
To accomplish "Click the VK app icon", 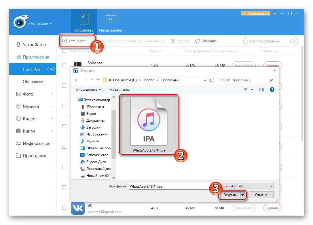I will [x=78, y=208].
